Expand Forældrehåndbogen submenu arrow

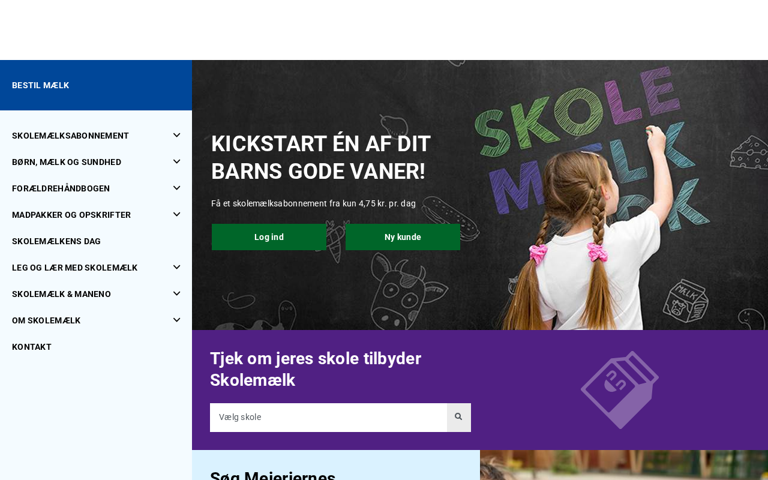[176, 188]
